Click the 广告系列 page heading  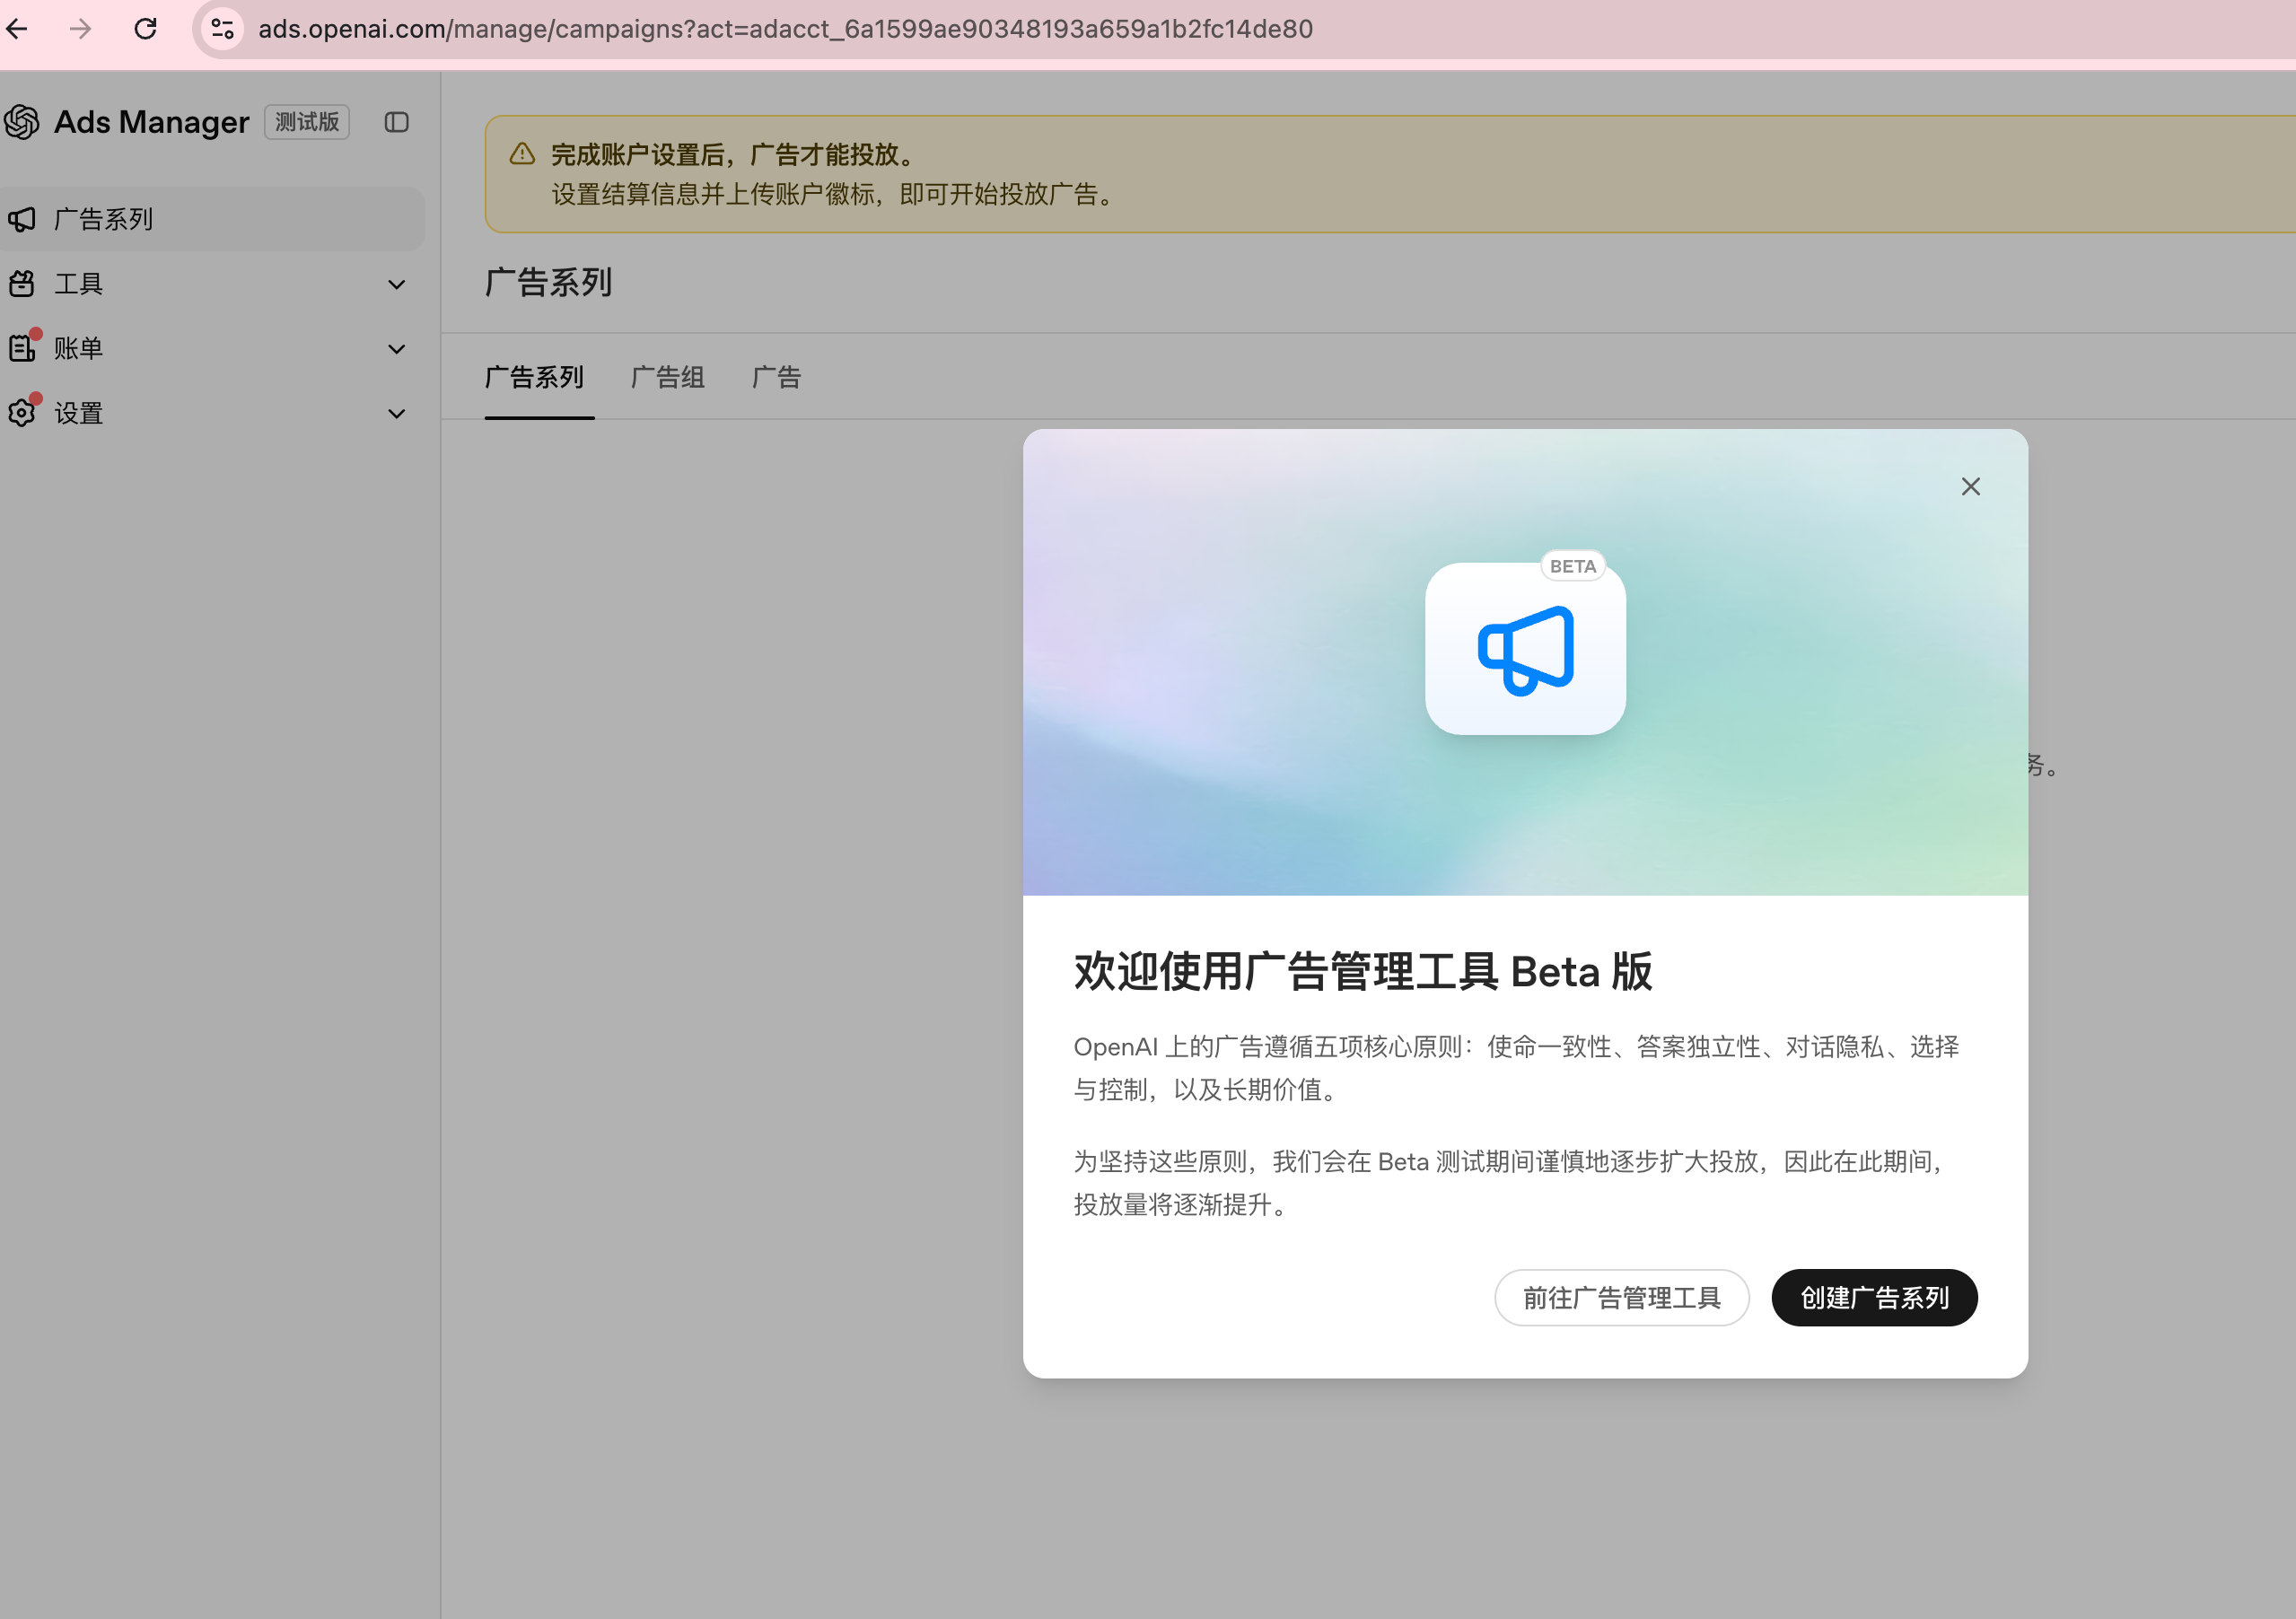tap(549, 282)
